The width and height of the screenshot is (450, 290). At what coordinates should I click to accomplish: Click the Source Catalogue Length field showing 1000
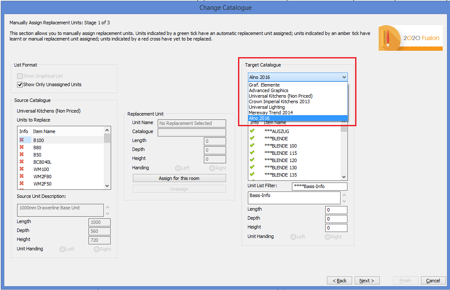100,222
